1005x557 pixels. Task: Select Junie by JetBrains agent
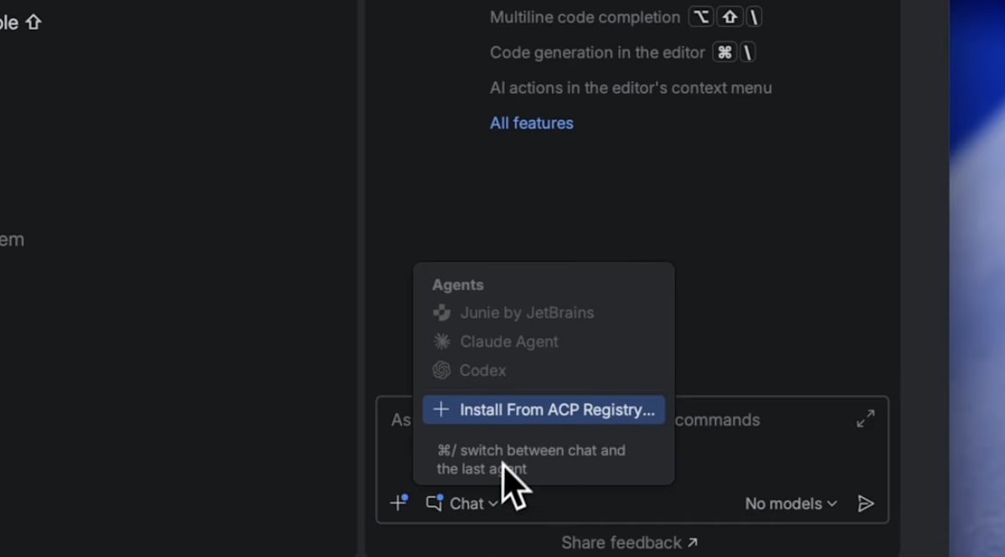(544, 312)
